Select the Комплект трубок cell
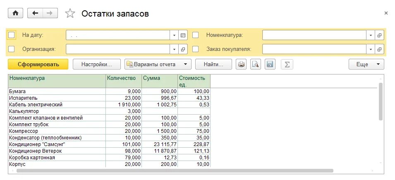Viewport: 395px width, 180px height. click(x=57, y=125)
